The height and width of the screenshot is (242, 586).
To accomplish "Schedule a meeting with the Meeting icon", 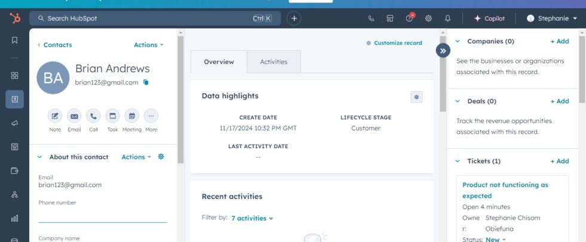I will (132, 116).
